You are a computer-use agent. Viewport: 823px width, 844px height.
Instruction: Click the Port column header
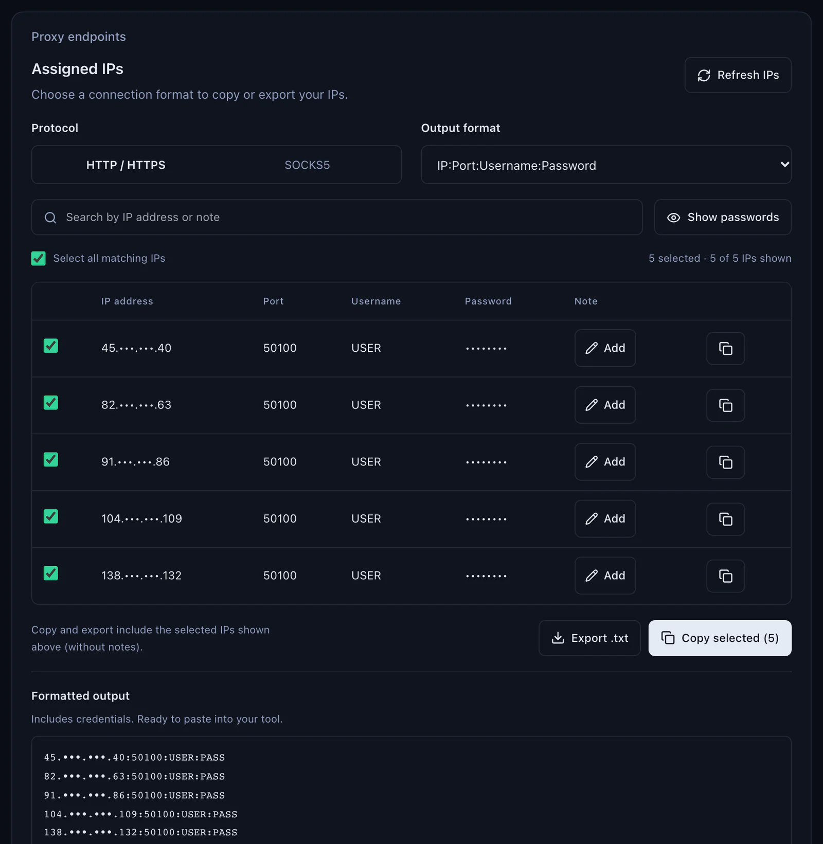pos(273,301)
